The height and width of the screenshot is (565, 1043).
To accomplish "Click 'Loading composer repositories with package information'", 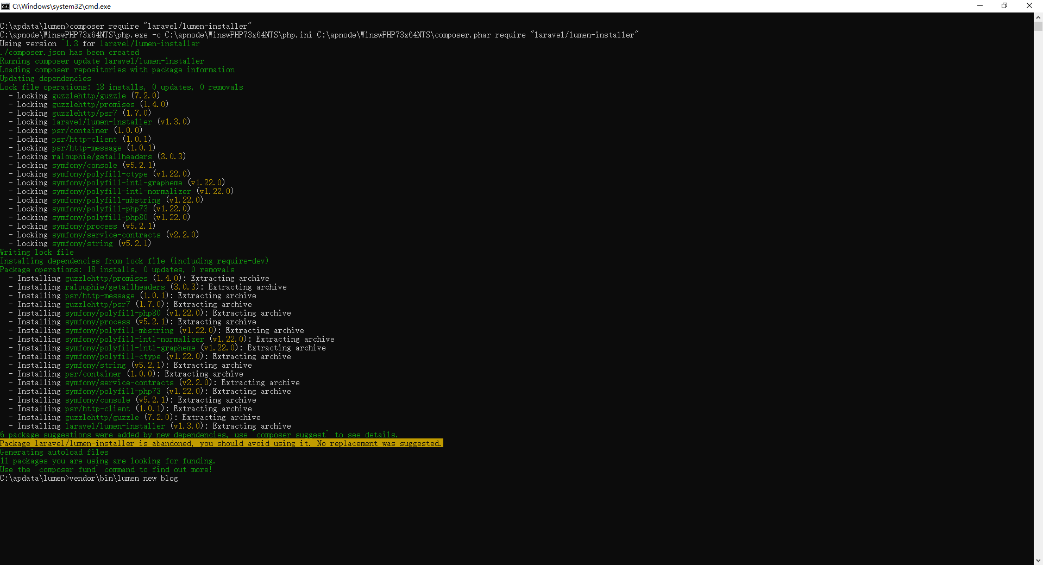I will click(x=117, y=70).
